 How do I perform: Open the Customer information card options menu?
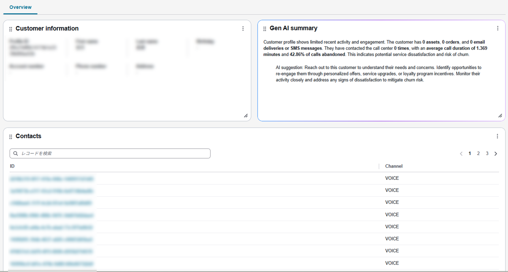coord(243,29)
